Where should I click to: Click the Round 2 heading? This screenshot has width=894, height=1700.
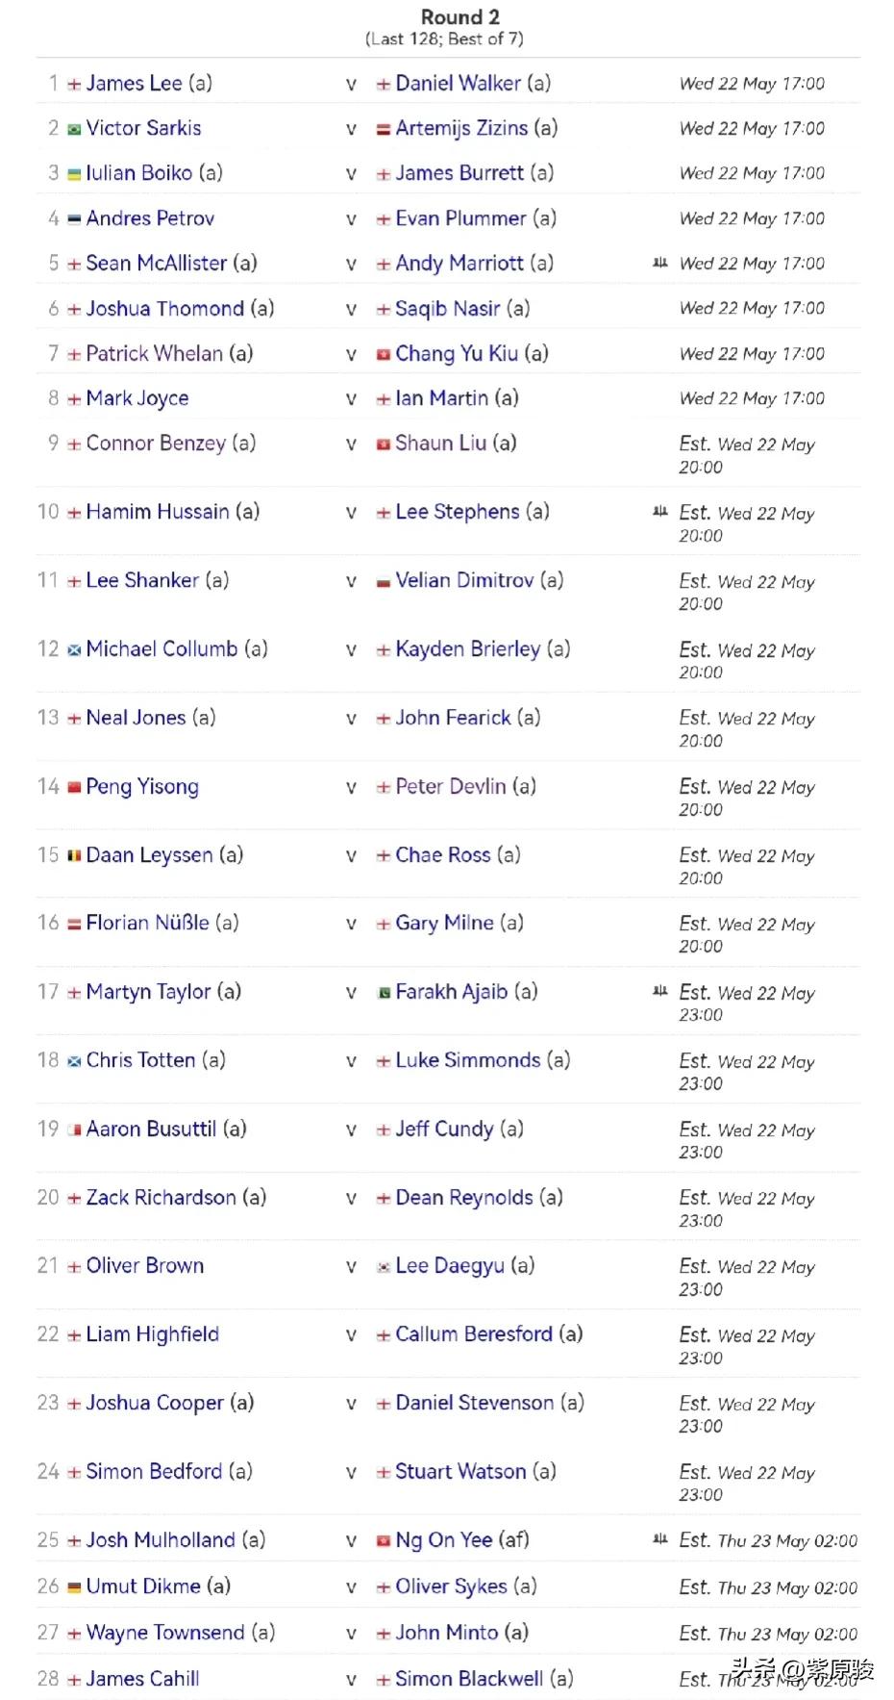tap(460, 17)
